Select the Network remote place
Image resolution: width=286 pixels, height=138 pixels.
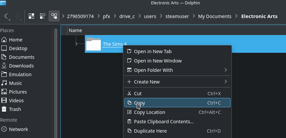(18, 129)
